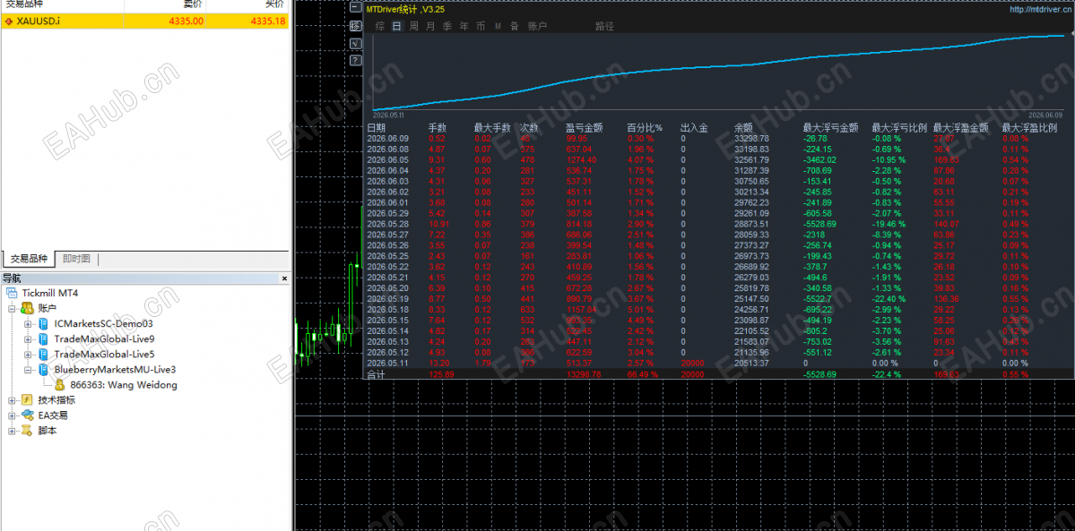The height and width of the screenshot is (531, 1075).
Task: Switch to the 交易品种 tab
Action: coord(28,259)
